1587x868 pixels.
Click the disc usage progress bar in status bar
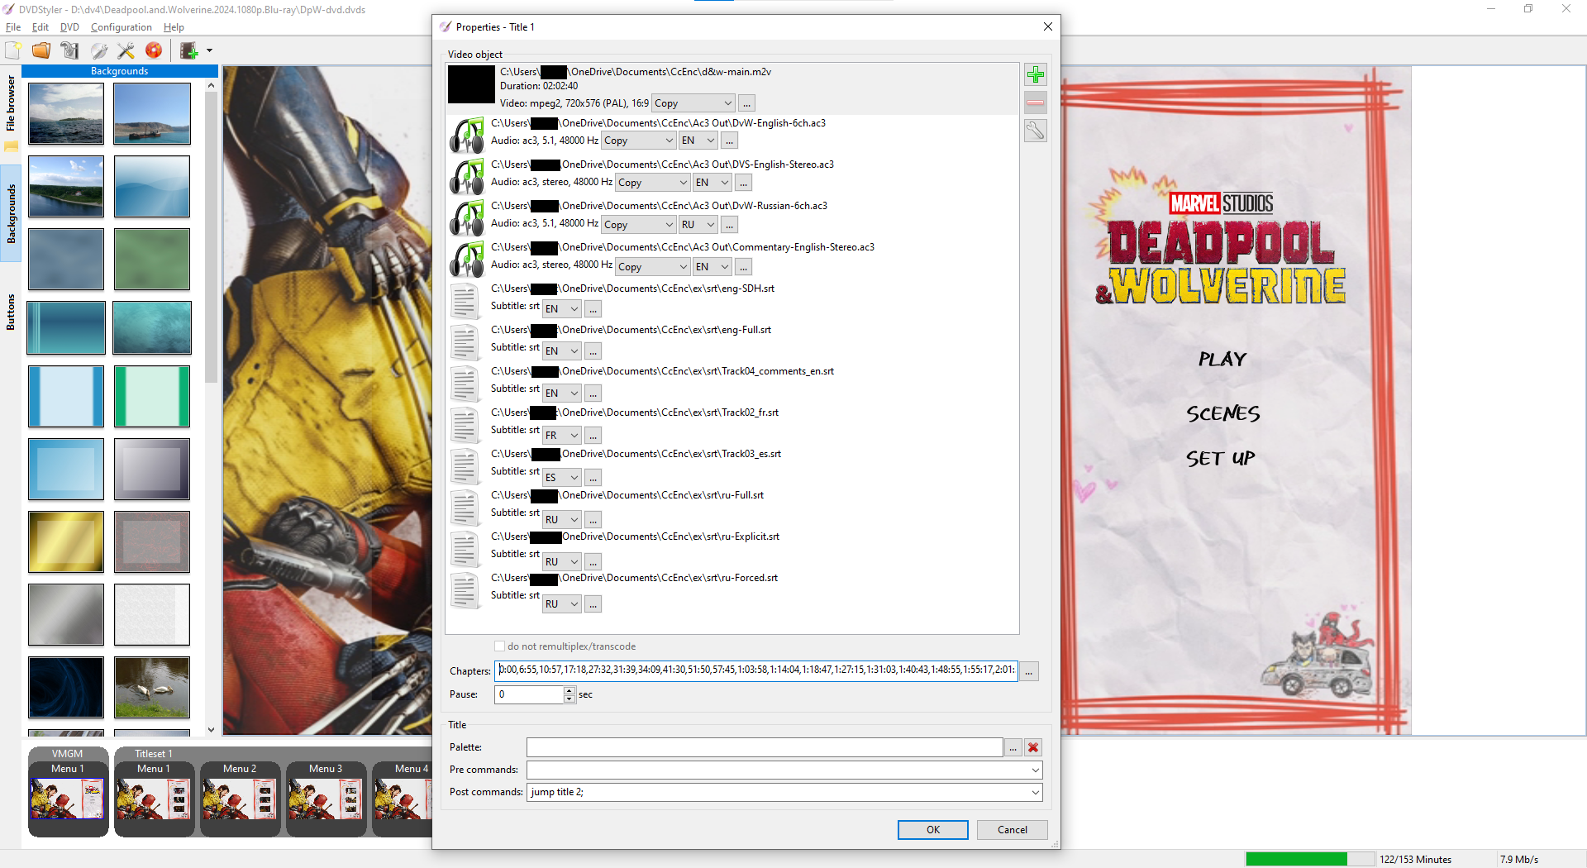pos(1309,859)
